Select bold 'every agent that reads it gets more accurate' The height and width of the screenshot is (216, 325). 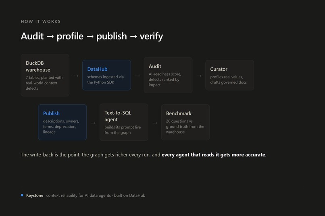coord(213,154)
